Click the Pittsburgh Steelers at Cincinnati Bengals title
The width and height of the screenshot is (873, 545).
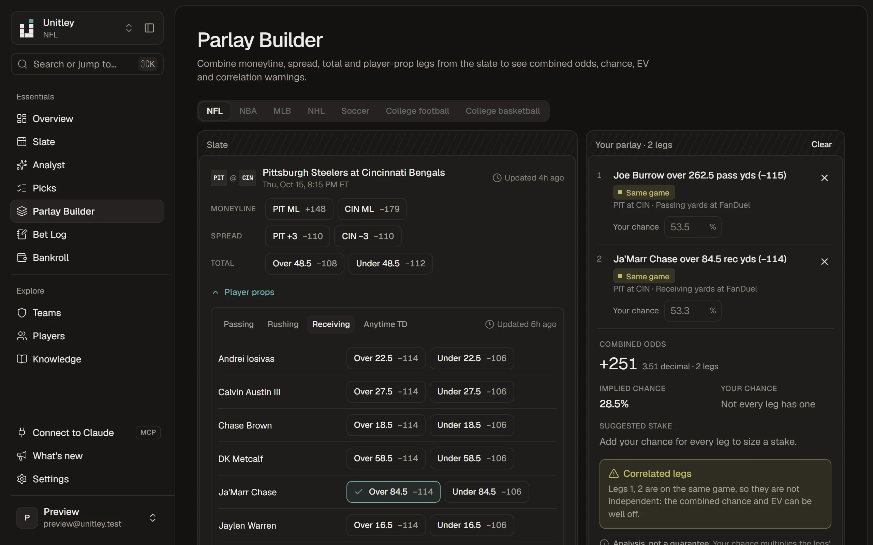coord(354,172)
